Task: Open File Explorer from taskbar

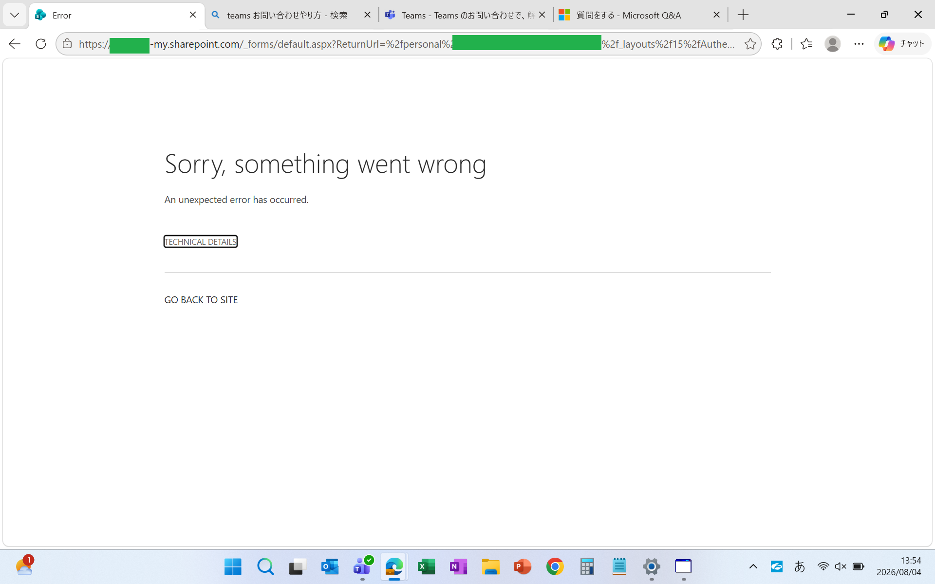Action: click(x=490, y=567)
